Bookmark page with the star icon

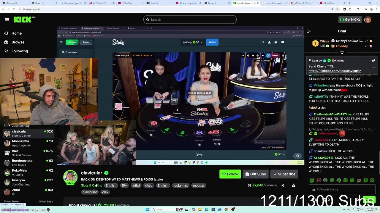337,9
